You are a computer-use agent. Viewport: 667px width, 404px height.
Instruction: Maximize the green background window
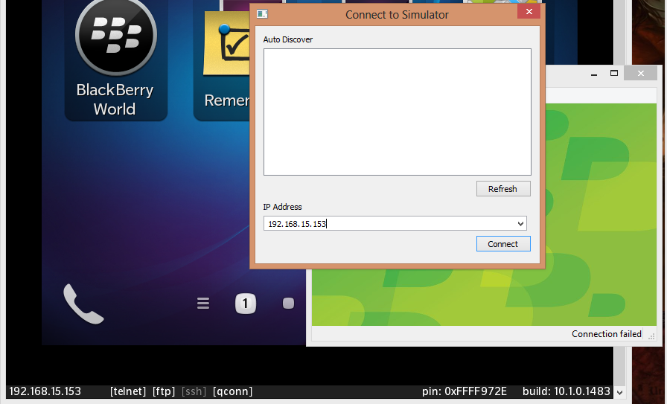point(614,73)
